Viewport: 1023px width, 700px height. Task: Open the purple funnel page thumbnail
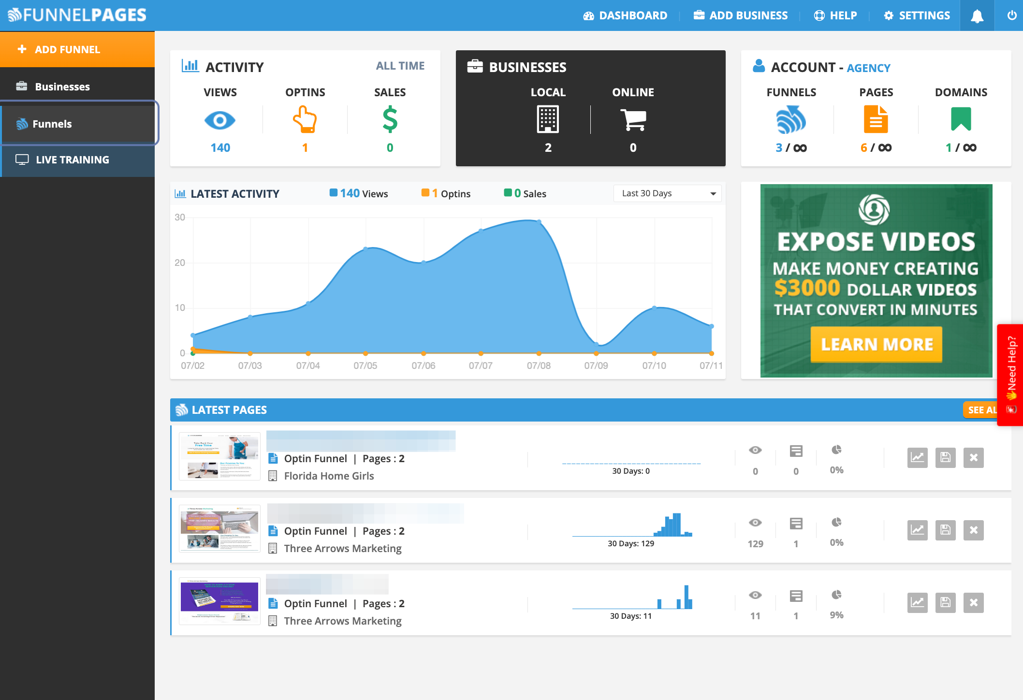click(219, 601)
